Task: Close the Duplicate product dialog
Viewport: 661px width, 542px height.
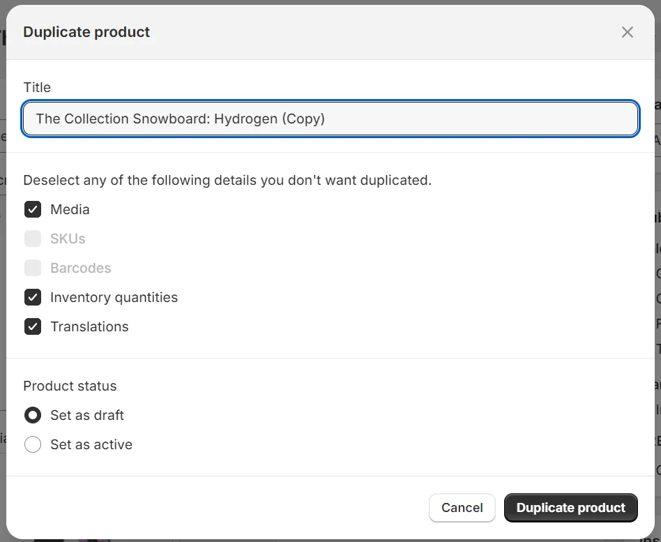Action: pyautogui.click(x=628, y=32)
